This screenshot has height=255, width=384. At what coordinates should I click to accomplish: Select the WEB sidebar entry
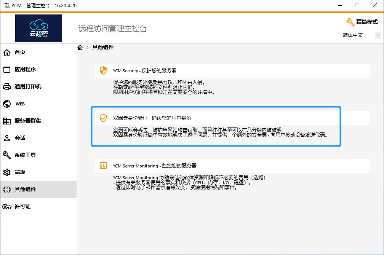(x=38, y=104)
